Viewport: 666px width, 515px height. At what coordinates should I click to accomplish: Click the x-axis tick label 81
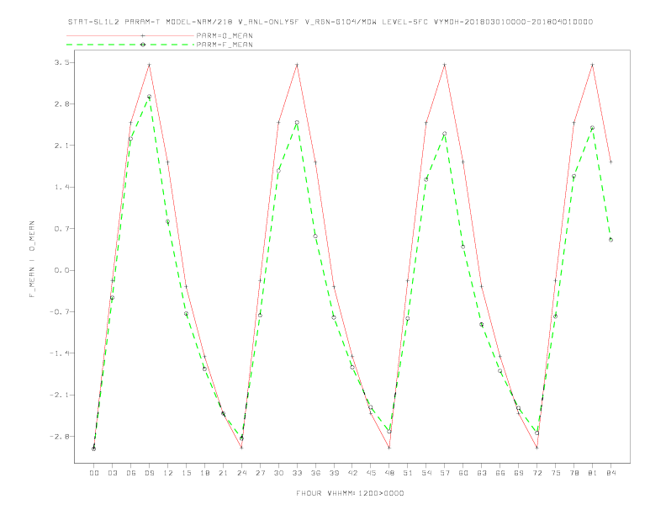593,473
